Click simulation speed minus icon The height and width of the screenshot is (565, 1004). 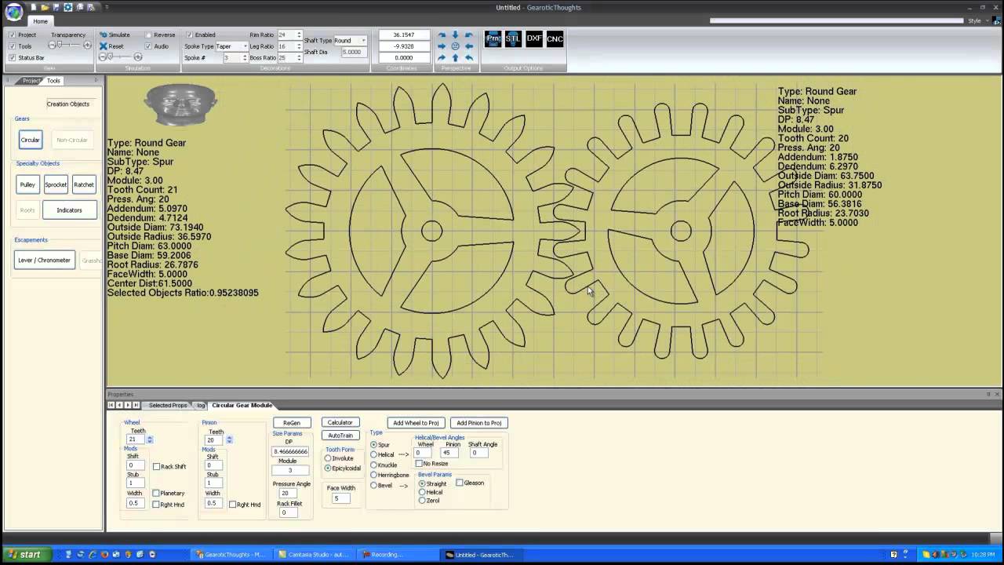(102, 57)
